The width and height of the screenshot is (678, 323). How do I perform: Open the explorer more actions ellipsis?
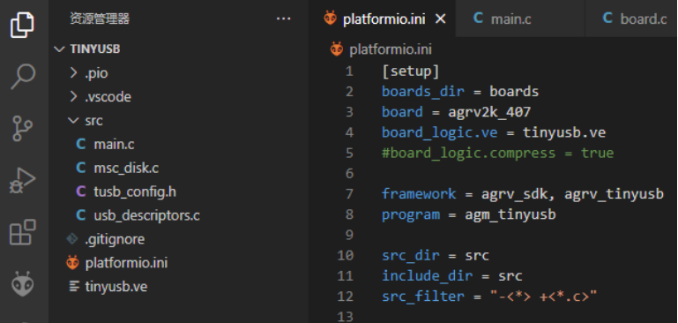(283, 19)
